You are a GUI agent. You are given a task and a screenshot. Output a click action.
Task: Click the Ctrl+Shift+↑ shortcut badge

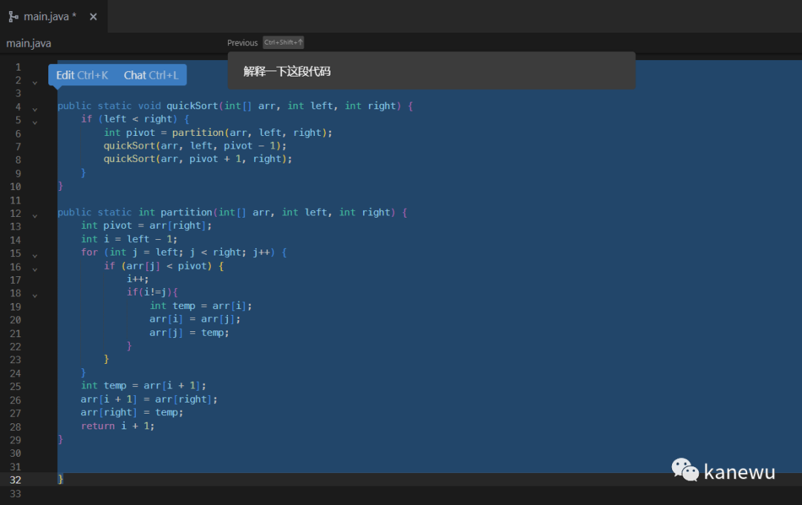coord(284,43)
